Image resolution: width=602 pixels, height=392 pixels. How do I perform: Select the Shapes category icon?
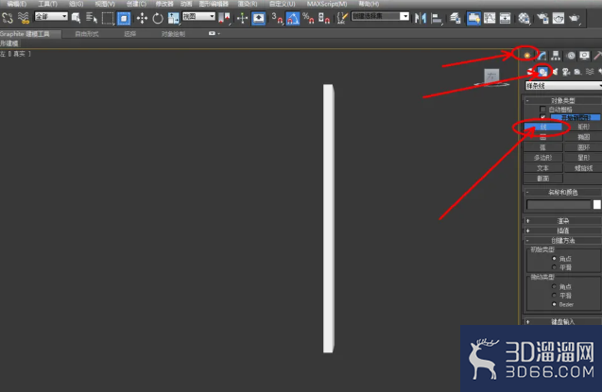(x=542, y=72)
